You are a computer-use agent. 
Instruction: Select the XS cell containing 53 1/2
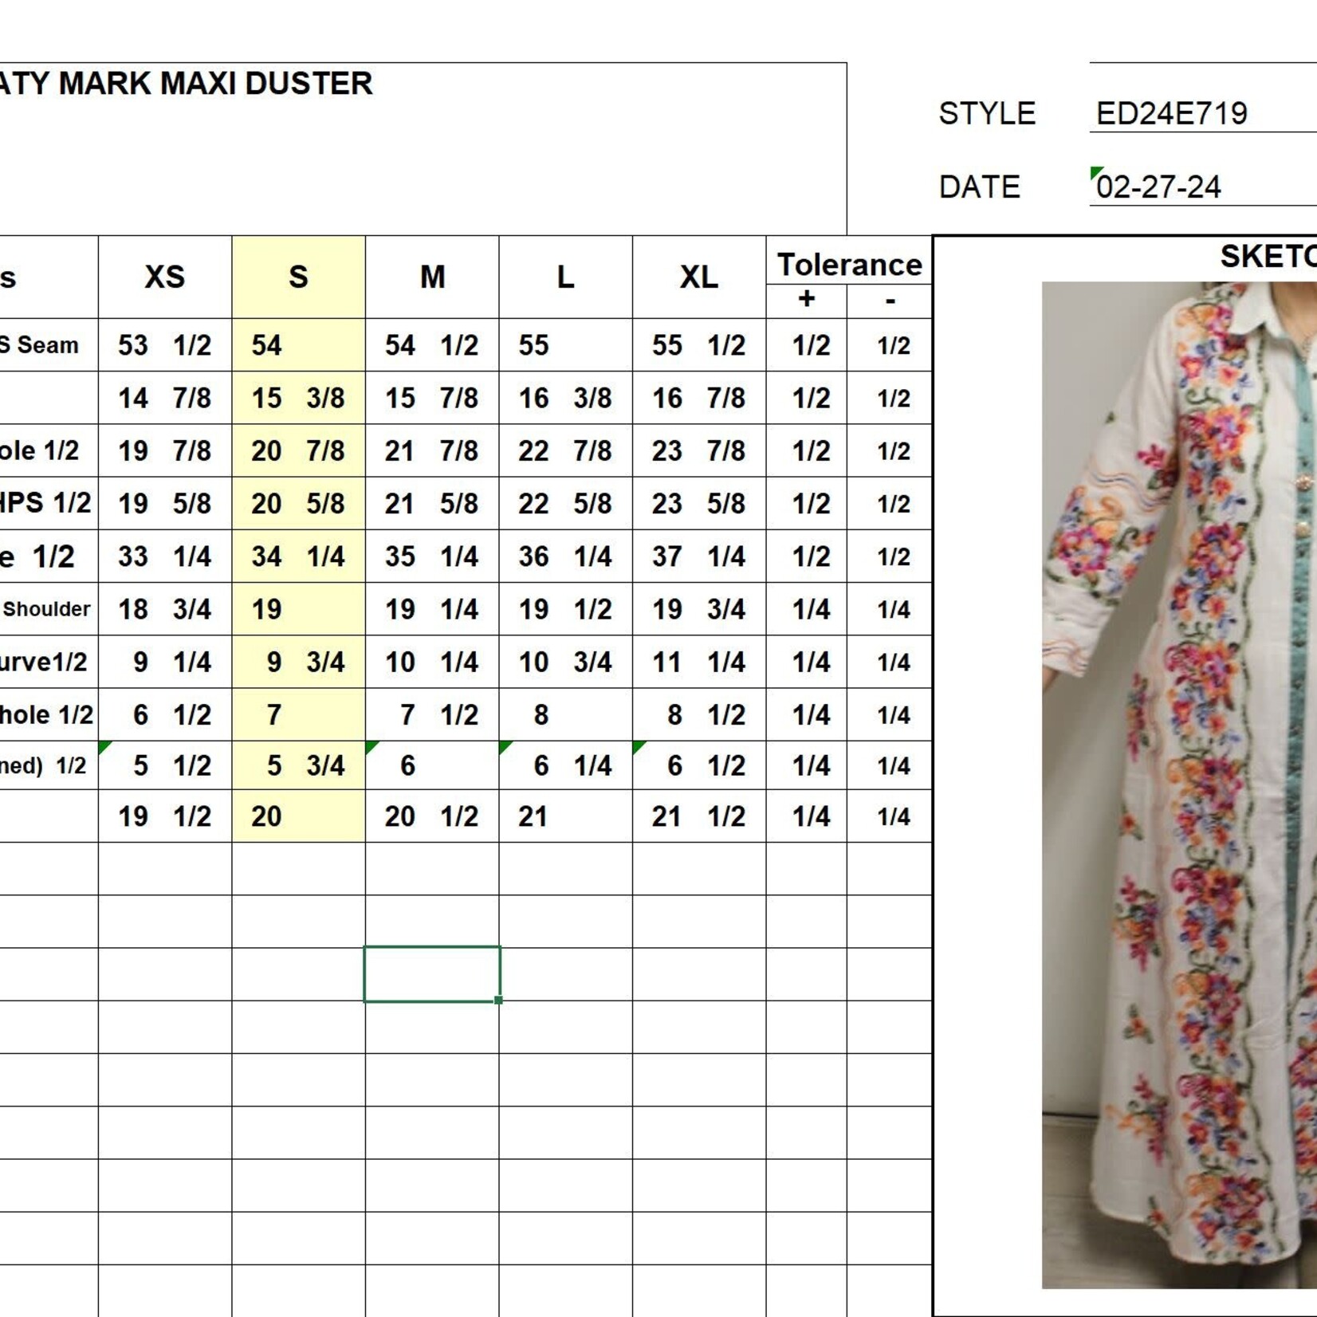pyautogui.click(x=165, y=345)
